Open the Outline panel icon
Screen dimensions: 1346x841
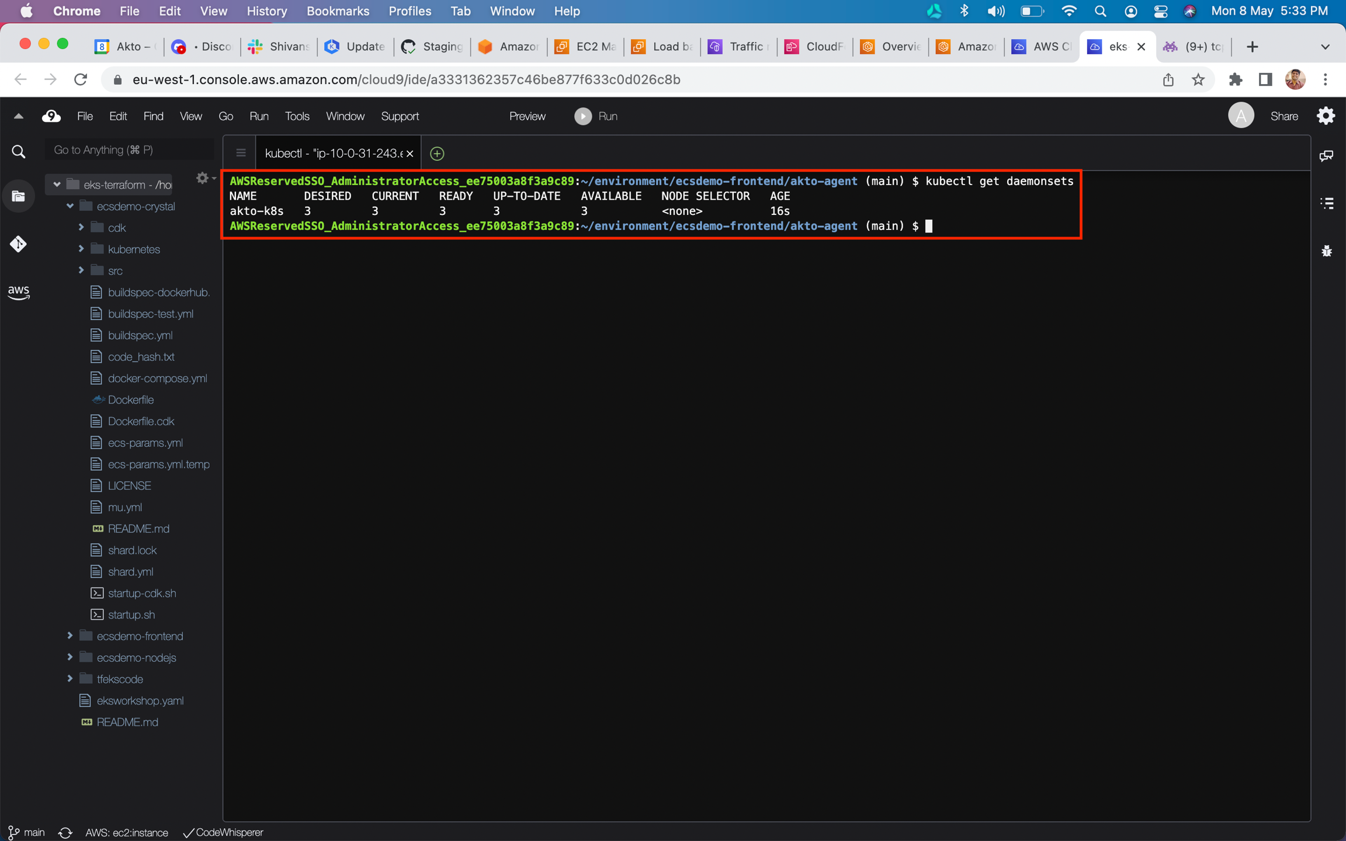click(1326, 203)
